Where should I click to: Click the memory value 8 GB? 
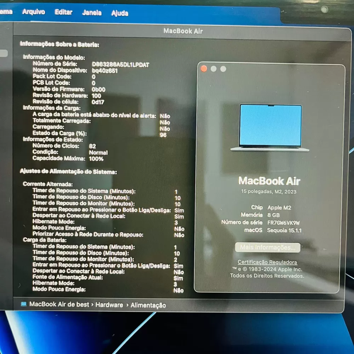(273, 215)
